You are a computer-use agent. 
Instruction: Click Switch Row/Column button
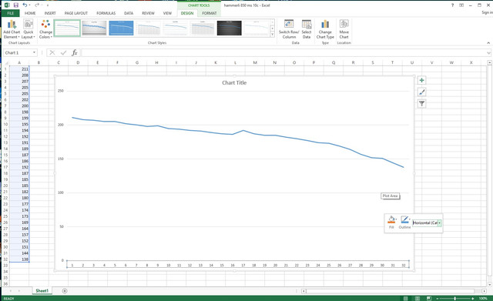point(289,29)
